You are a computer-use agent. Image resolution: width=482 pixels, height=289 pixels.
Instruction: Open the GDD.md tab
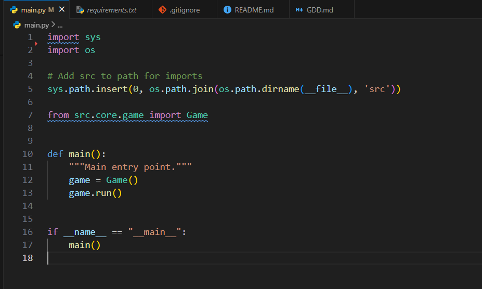pyautogui.click(x=320, y=10)
